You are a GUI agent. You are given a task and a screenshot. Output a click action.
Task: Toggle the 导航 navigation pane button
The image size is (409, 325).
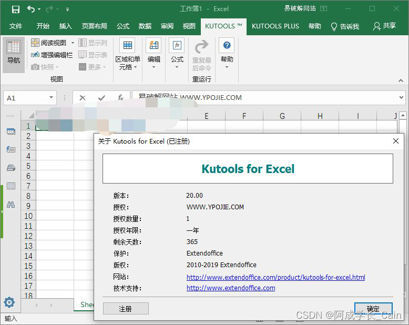point(14,54)
